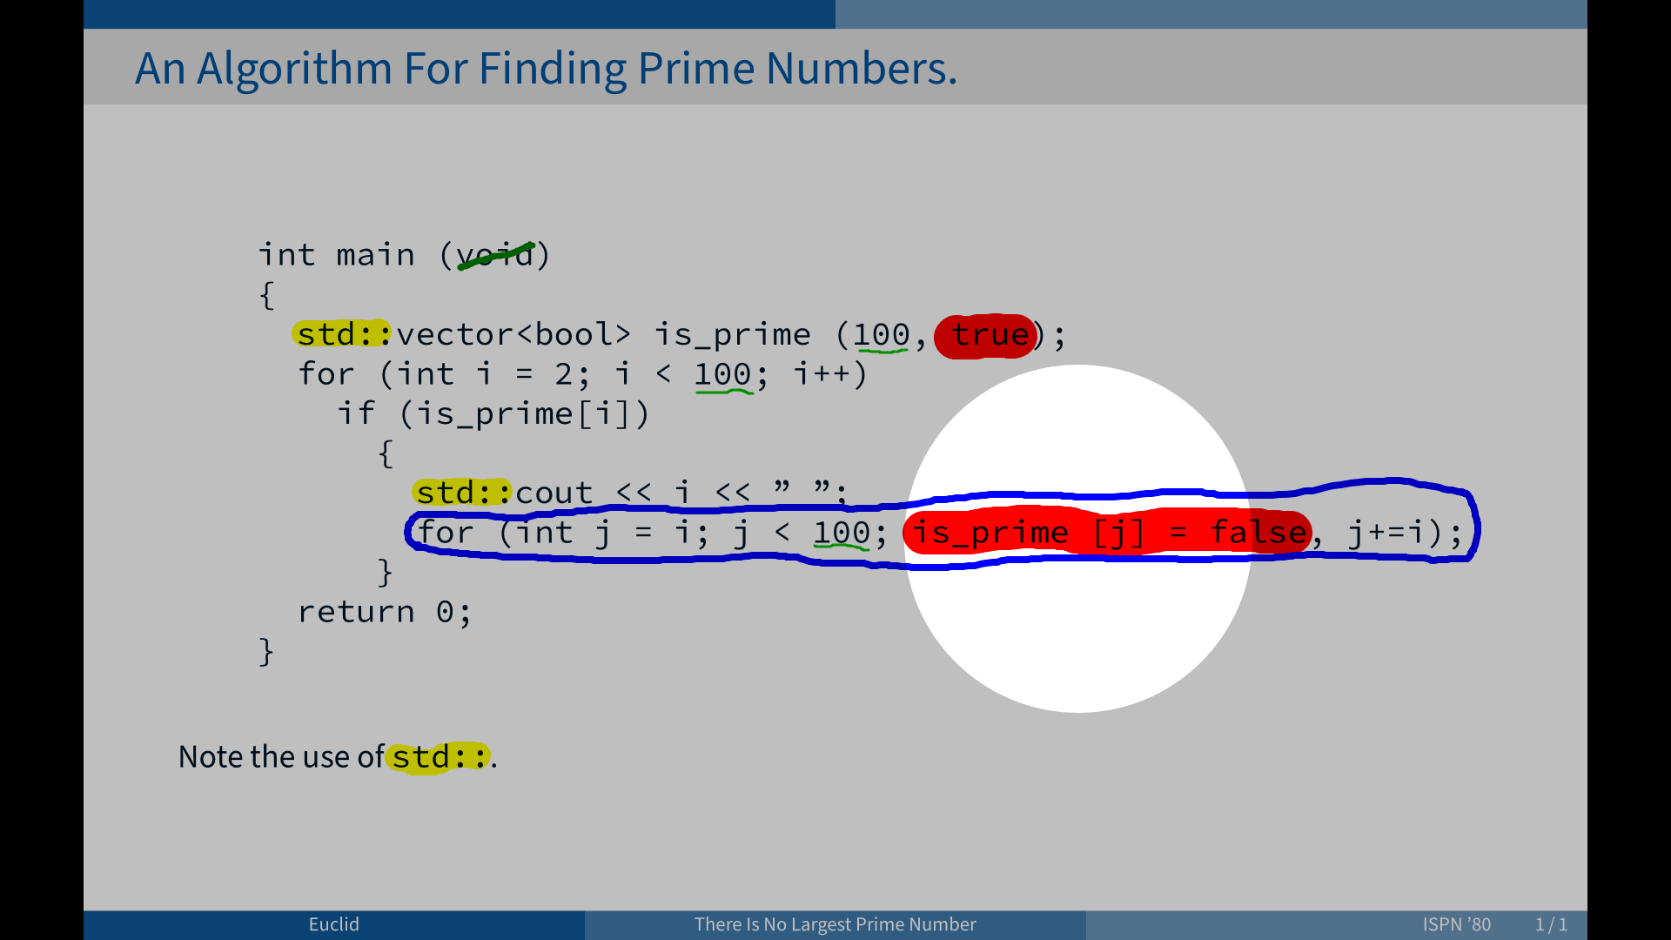Click the dark blue progress bar at top
This screenshot has width=1671, height=940.
coord(460,14)
